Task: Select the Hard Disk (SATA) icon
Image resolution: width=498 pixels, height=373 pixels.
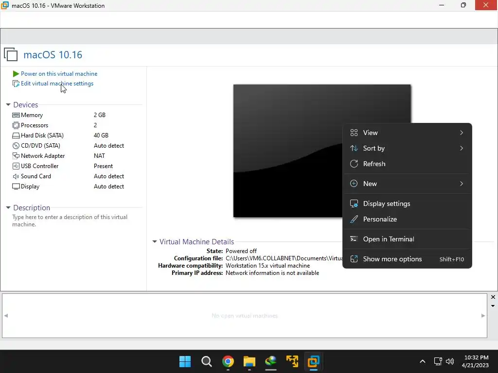Action: 16,136
